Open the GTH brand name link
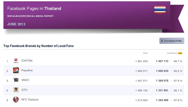The height and width of the screenshot is (107, 188). 24,90
